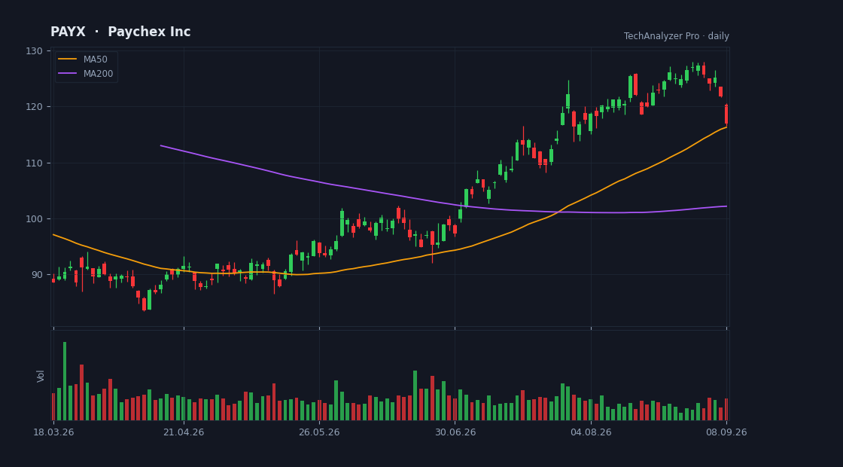
Task: Select the MA200 legend entry
Action: tap(86, 74)
